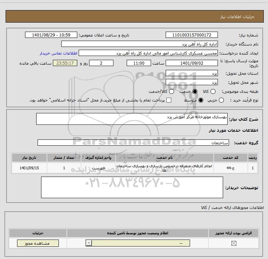Click the response deadline date 1401/09/02
This screenshot has width=268, height=259.
click(191, 63)
